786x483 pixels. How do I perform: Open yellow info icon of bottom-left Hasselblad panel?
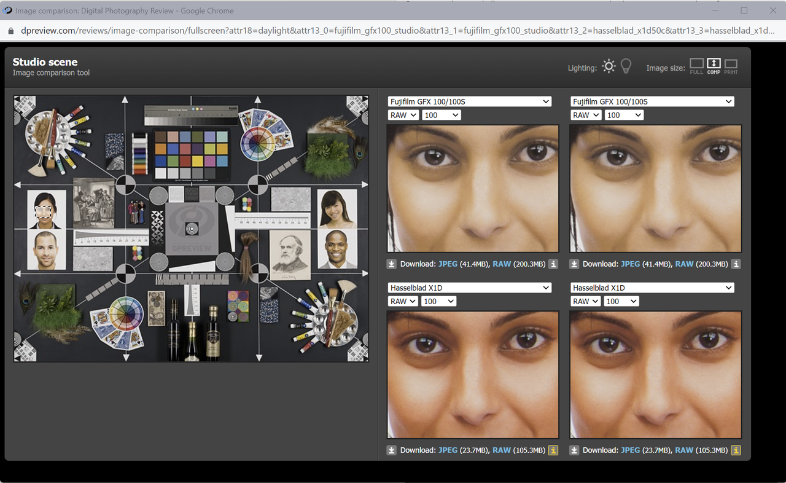coord(553,450)
